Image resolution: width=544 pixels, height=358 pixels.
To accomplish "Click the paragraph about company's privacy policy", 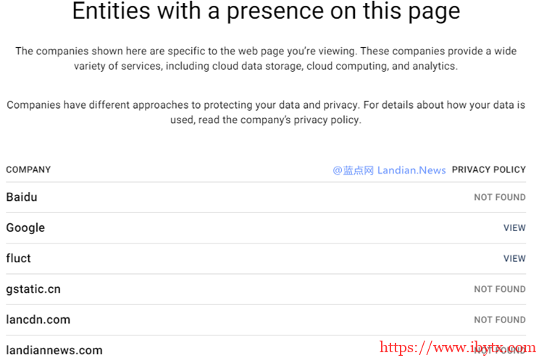I will [266, 112].
